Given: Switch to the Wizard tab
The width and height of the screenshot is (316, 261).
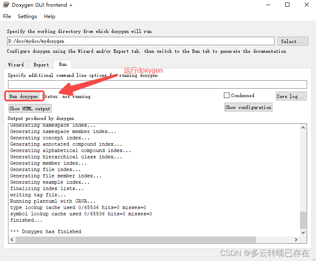Looking at the screenshot, I should click(x=16, y=65).
